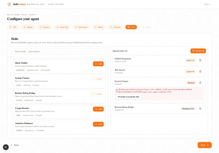Click the Slack Notifier skill title

(21, 63)
